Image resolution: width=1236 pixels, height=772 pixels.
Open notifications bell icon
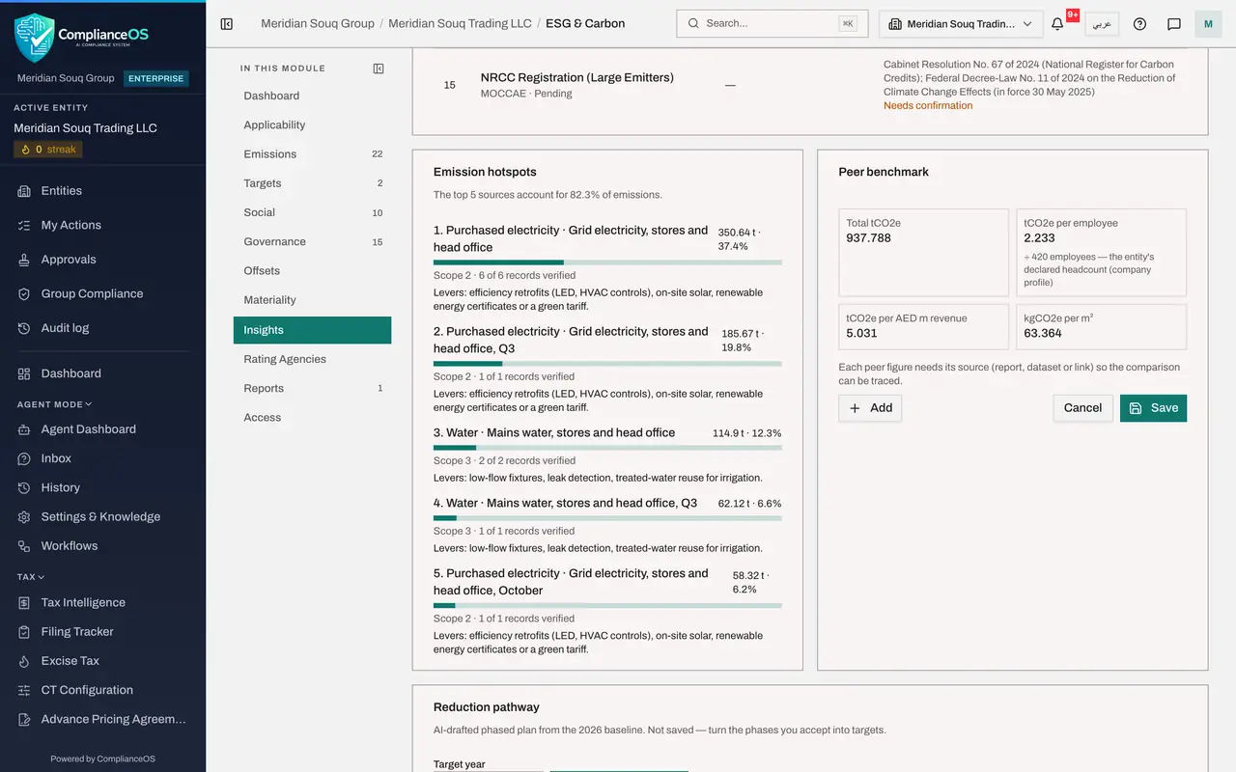point(1057,24)
